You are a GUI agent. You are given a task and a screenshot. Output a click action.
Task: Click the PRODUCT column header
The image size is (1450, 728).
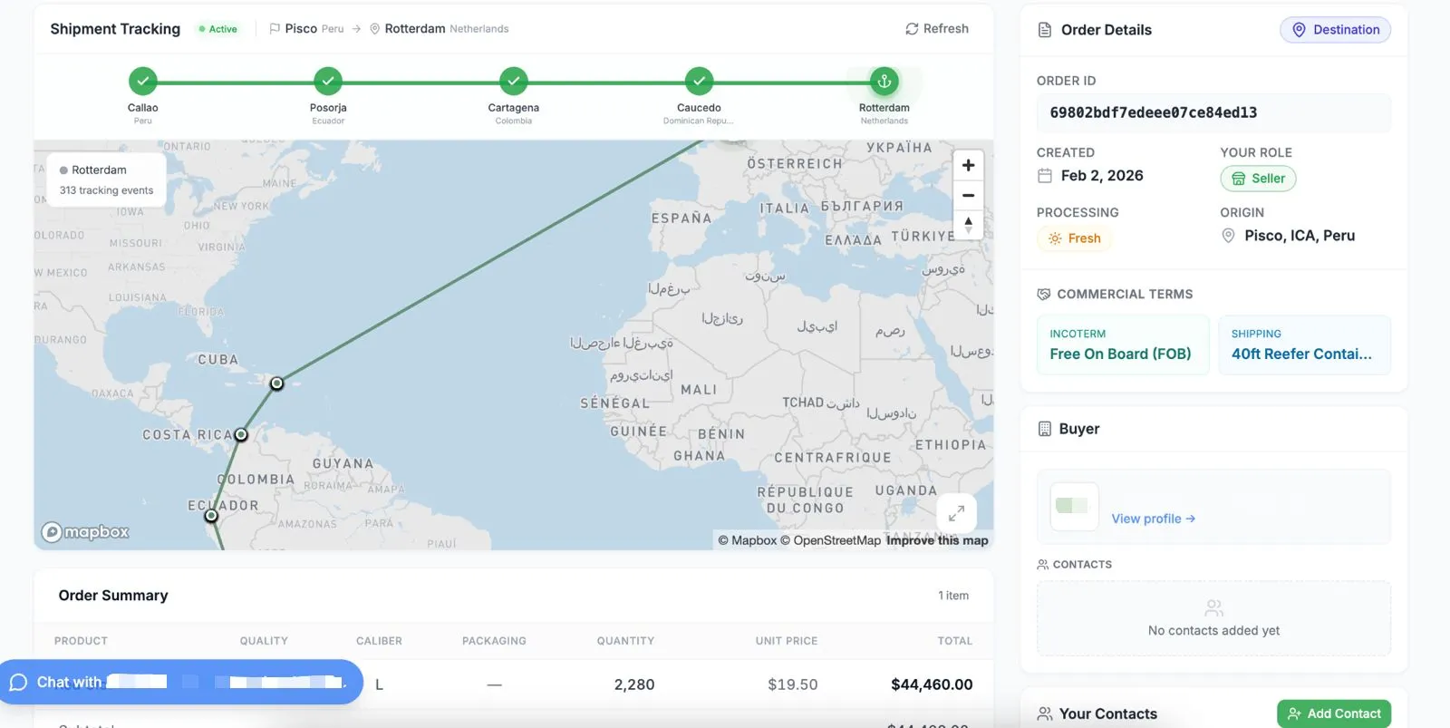pos(81,641)
